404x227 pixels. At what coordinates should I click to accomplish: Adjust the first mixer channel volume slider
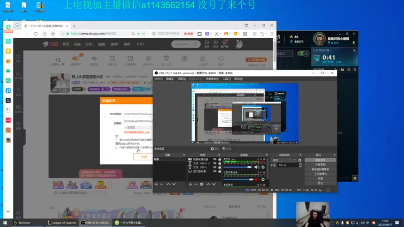[x=237, y=167]
